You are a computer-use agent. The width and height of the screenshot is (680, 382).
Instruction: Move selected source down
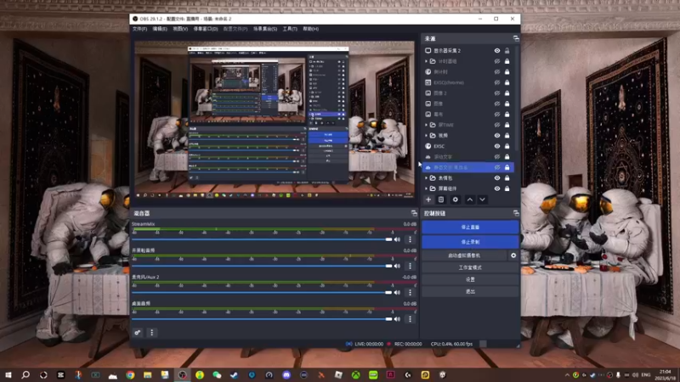click(x=482, y=199)
